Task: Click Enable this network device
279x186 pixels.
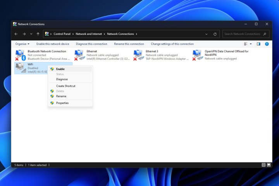Action: point(53,44)
